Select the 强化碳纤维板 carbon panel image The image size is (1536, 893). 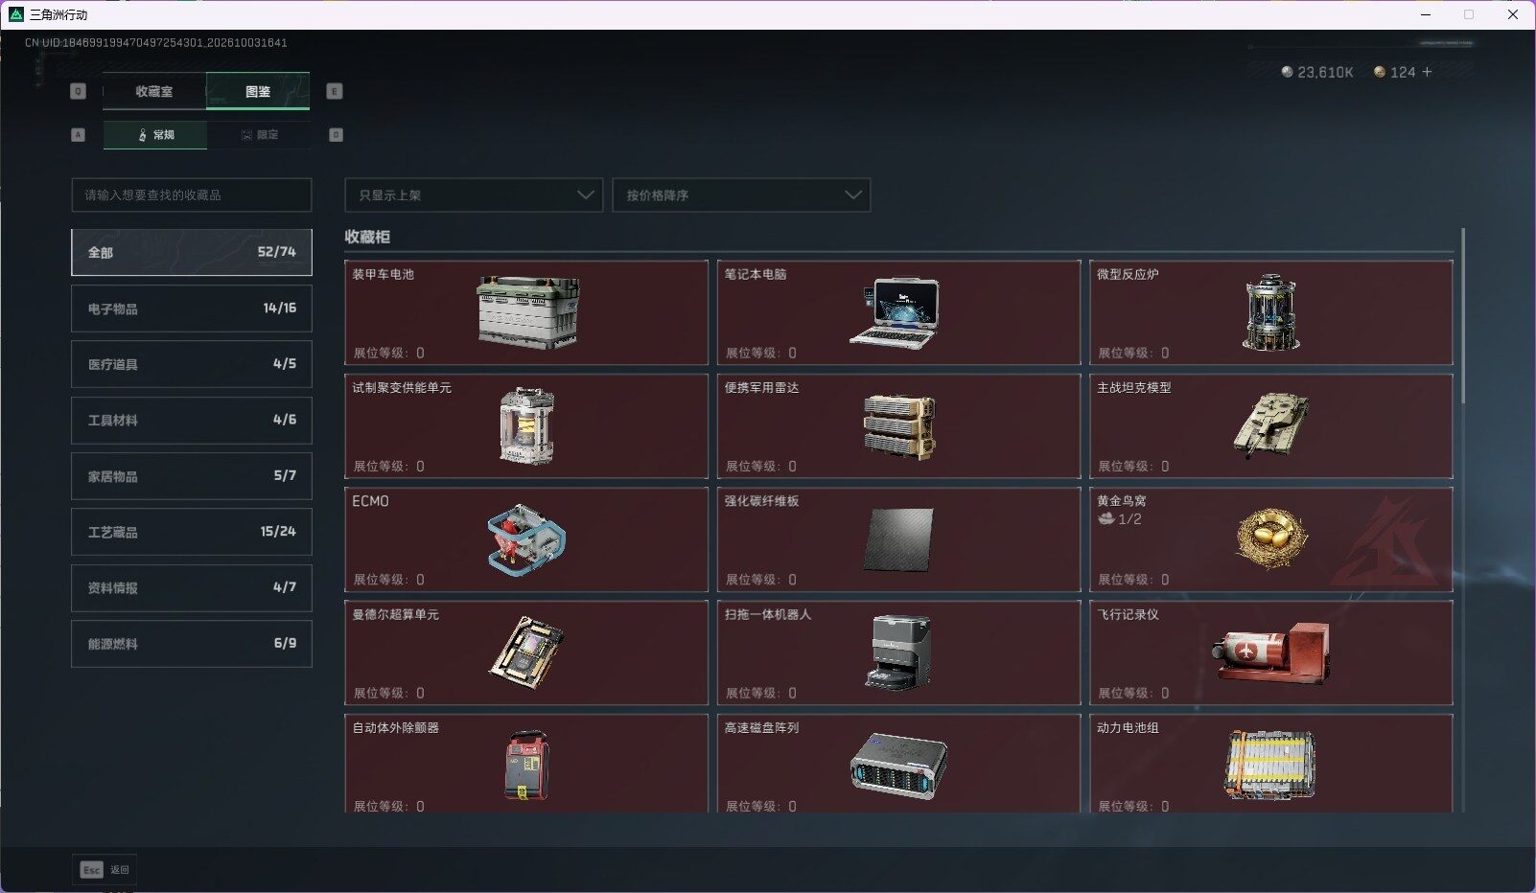898,539
